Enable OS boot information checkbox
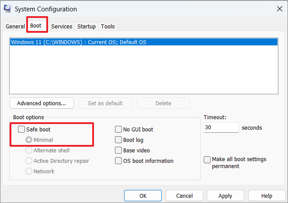 click(118, 161)
